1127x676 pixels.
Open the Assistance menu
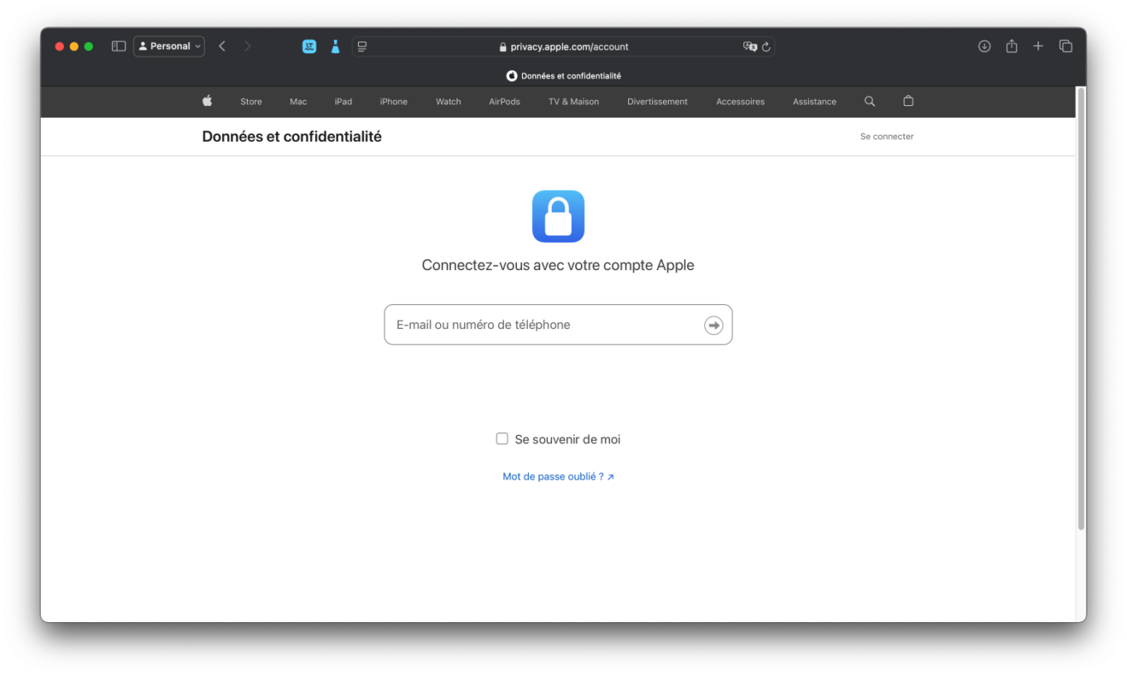pos(815,102)
